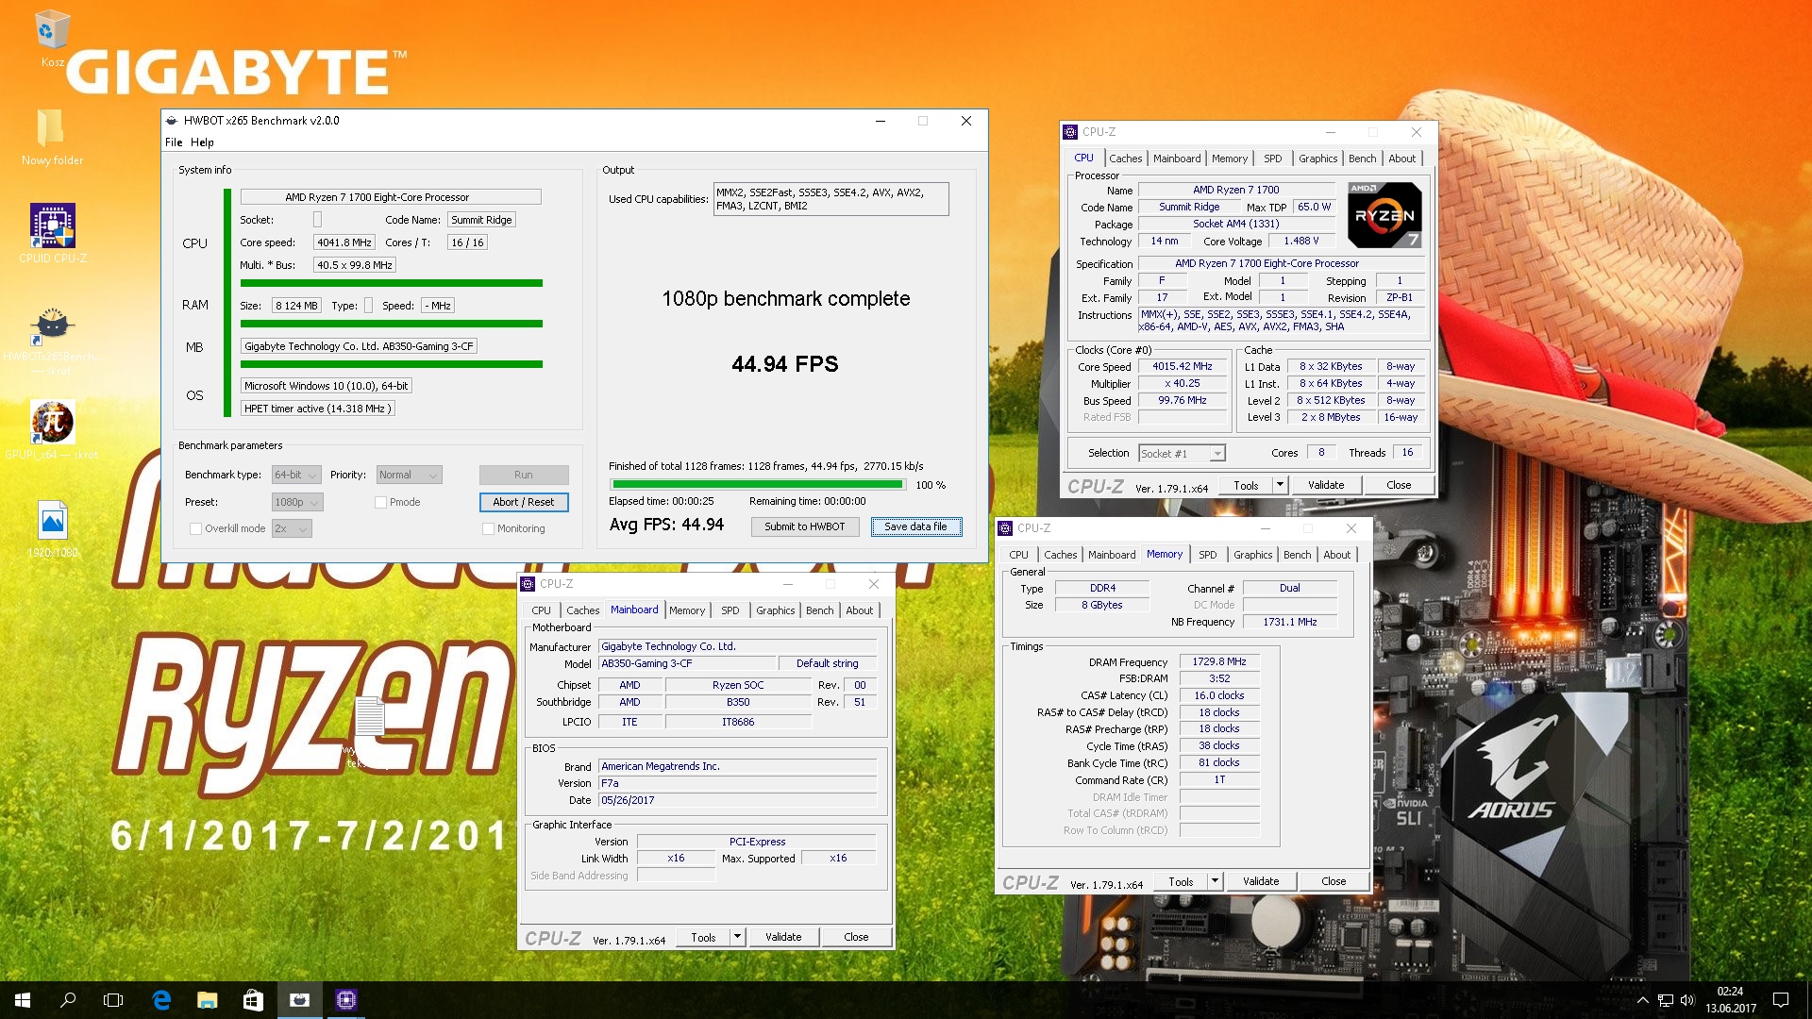The image size is (1812, 1019).
Task: Click the CPU-Z CPU window title icon
Action: pos(1070,132)
